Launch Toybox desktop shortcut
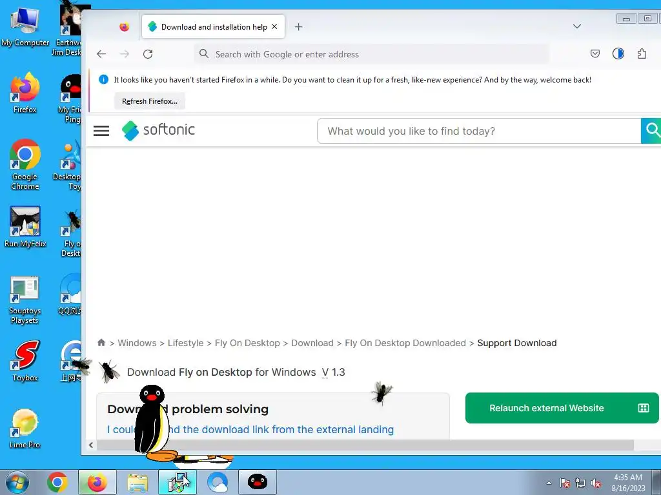The width and height of the screenshot is (661, 495). pyautogui.click(x=25, y=361)
